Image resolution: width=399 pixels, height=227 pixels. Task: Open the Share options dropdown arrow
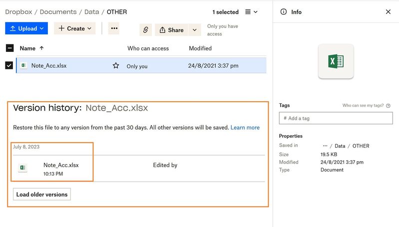194,30
